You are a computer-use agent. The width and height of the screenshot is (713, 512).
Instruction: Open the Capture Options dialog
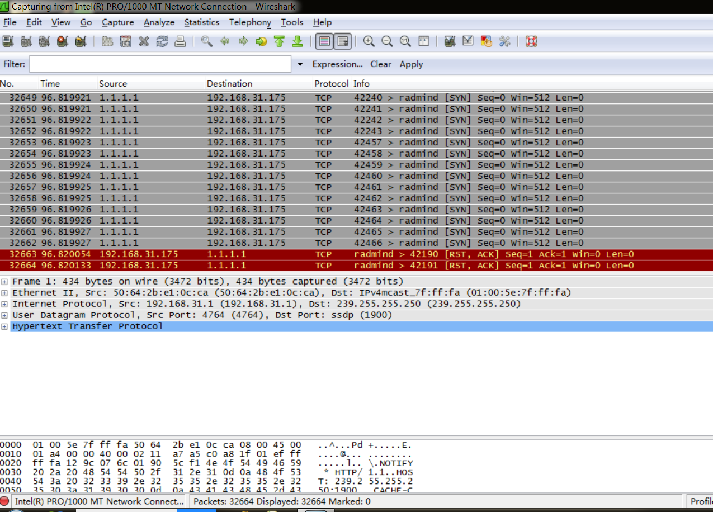(x=26, y=41)
